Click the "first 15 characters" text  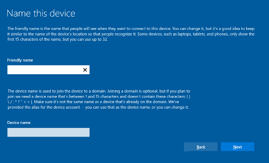[23, 40]
